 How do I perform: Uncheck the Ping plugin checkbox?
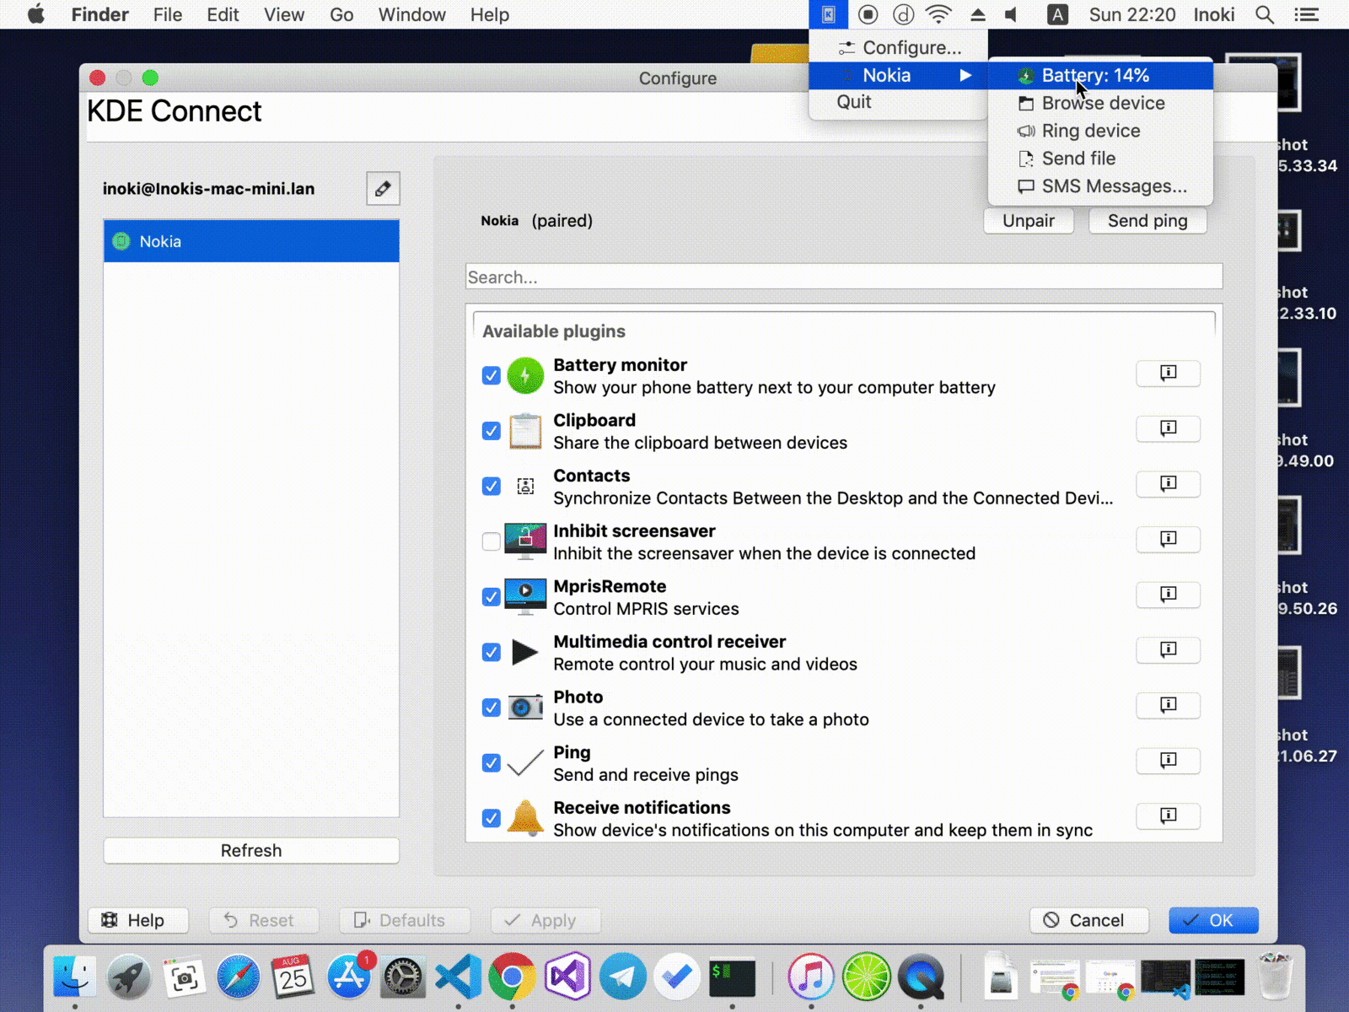coord(492,762)
